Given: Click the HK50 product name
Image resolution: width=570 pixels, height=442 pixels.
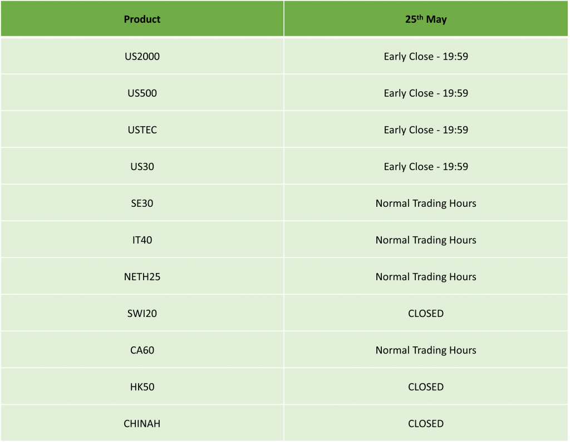Looking at the screenshot, I should pyautogui.click(x=142, y=386).
